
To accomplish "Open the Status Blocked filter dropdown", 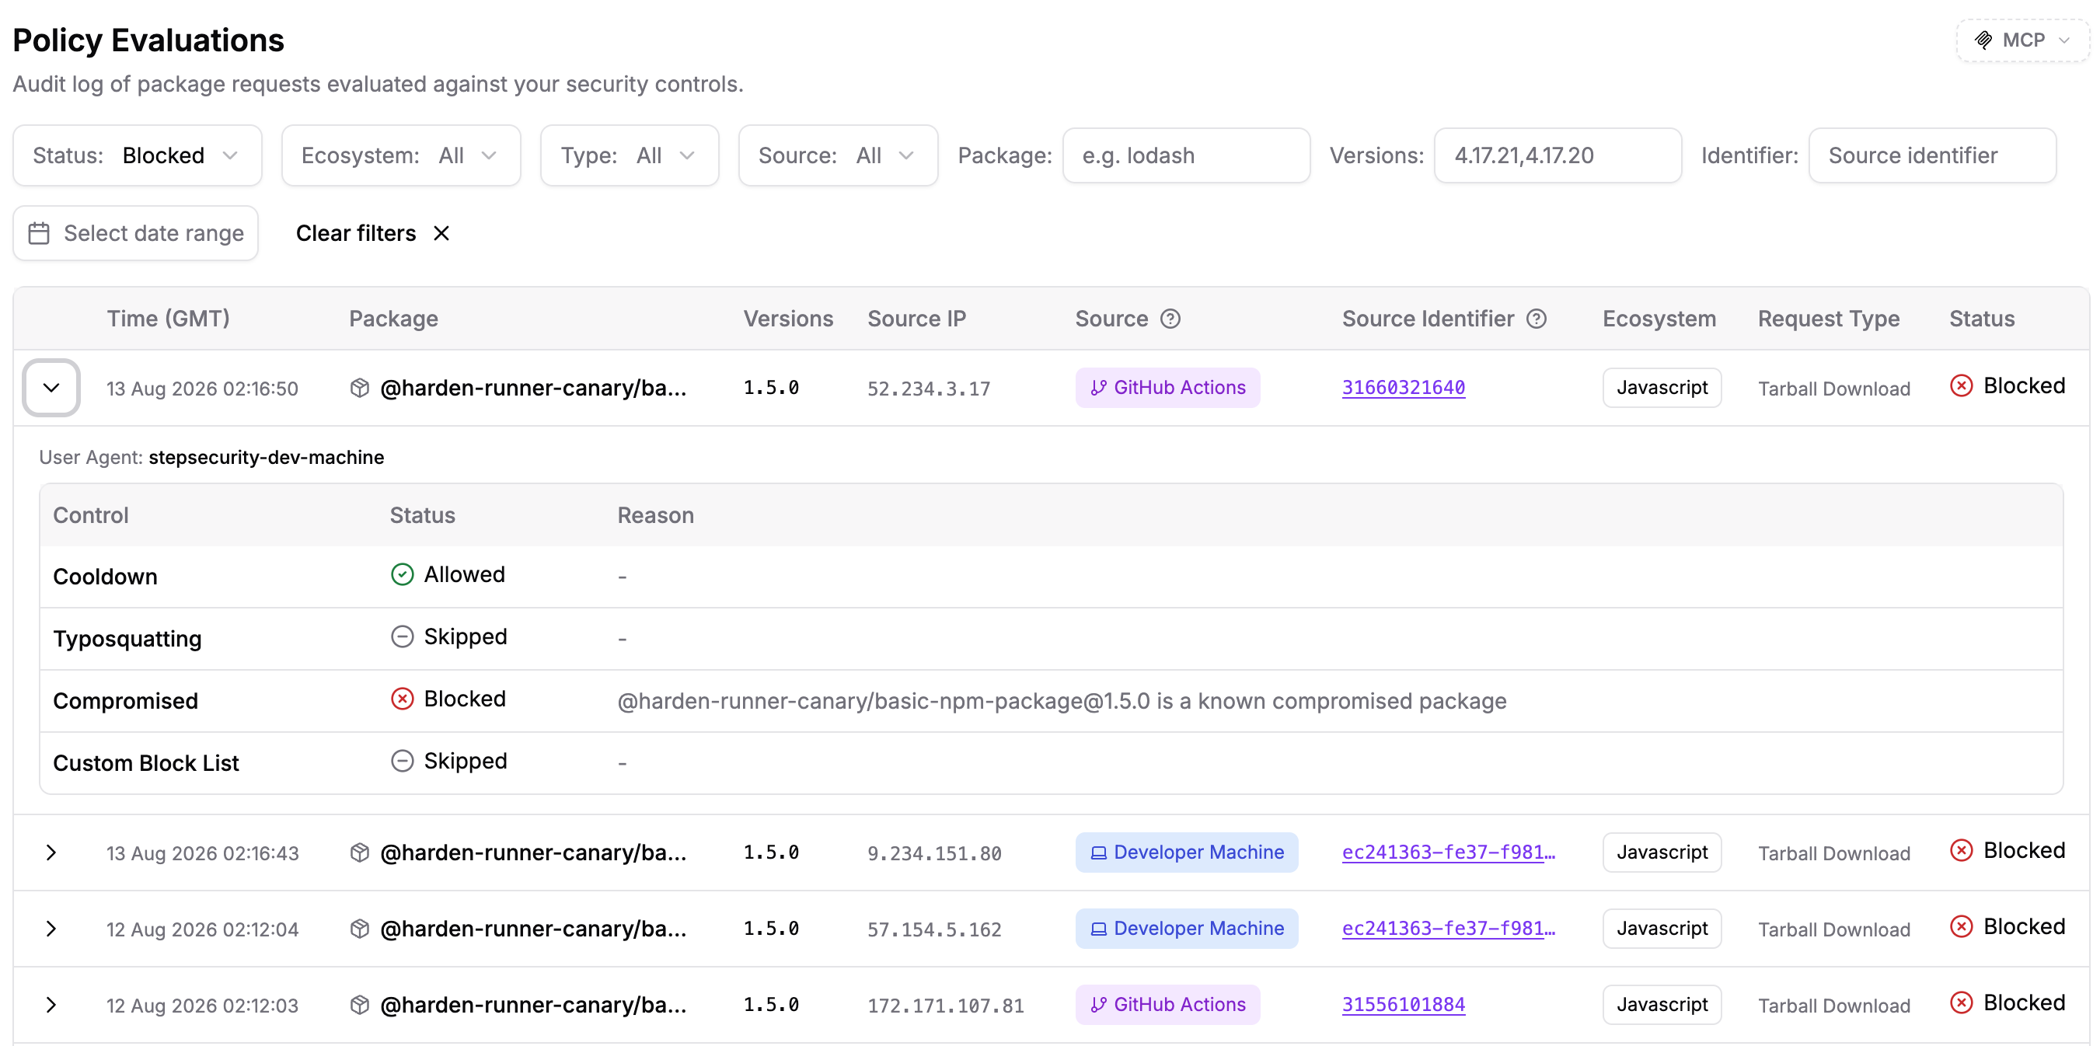I will (x=137, y=155).
